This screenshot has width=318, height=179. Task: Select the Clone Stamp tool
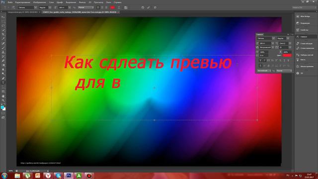3,52
